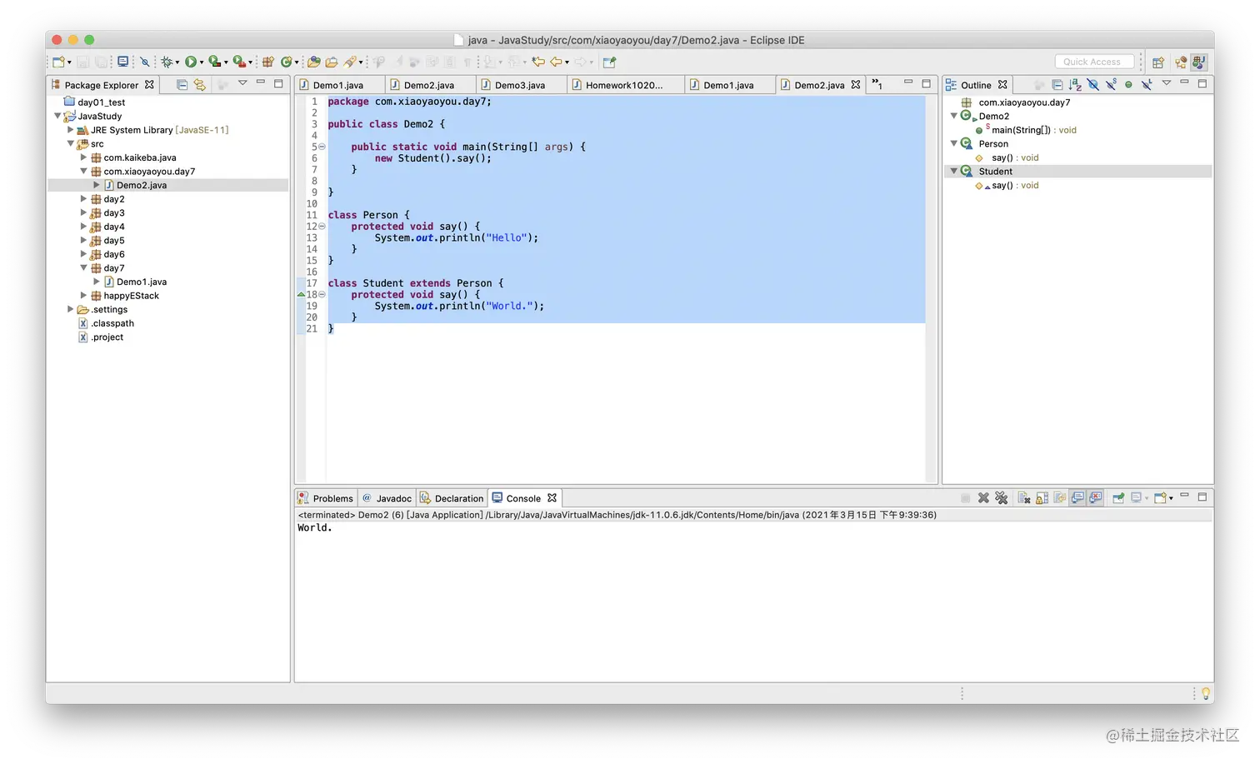Open dropdown next to New file icon

[69, 62]
